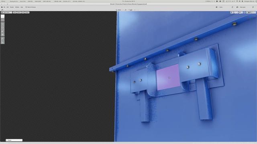Open the viewport View menu

click(x=14, y=12)
